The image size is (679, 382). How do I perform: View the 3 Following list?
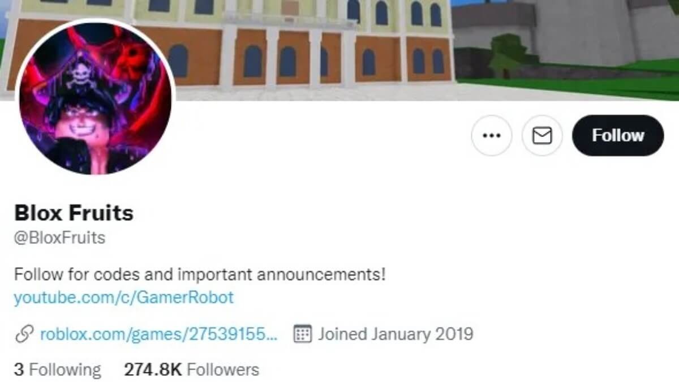[x=57, y=370]
